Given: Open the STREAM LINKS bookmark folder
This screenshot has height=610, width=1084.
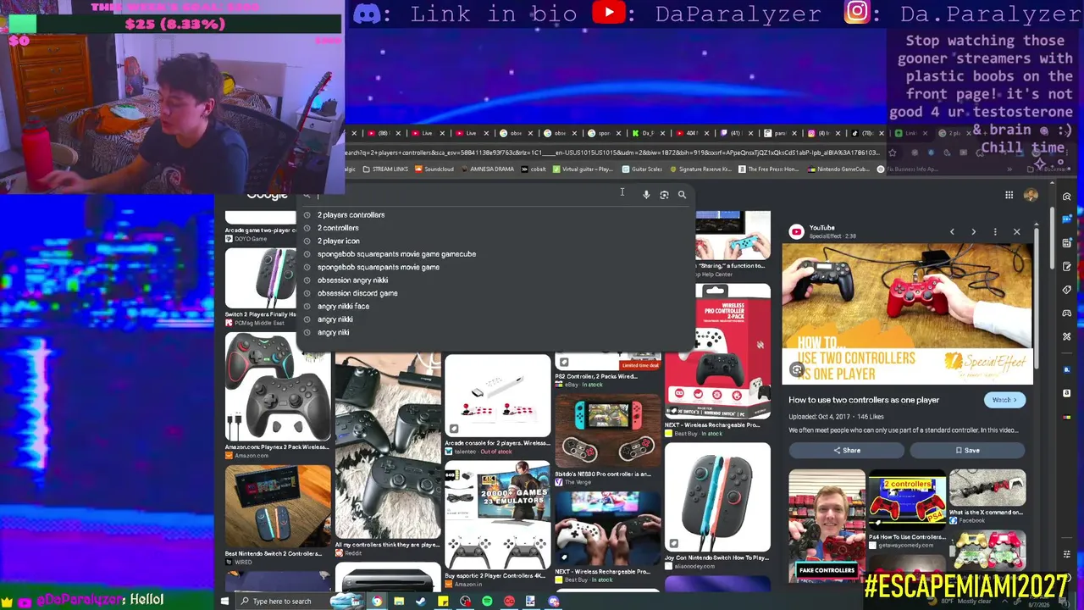Looking at the screenshot, I should (385, 169).
